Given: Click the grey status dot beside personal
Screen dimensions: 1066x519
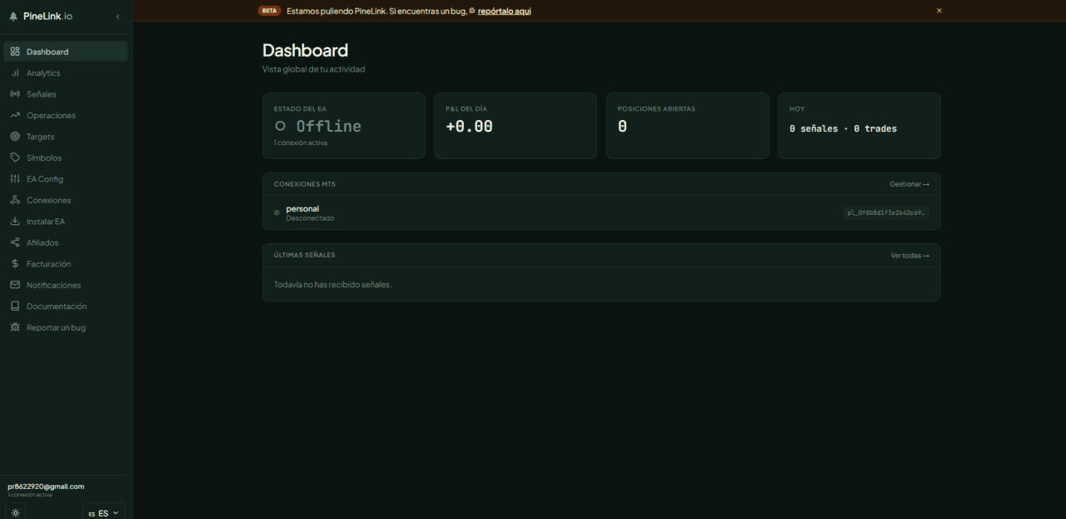Looking at the screenshot, I should tap(276, 213).
